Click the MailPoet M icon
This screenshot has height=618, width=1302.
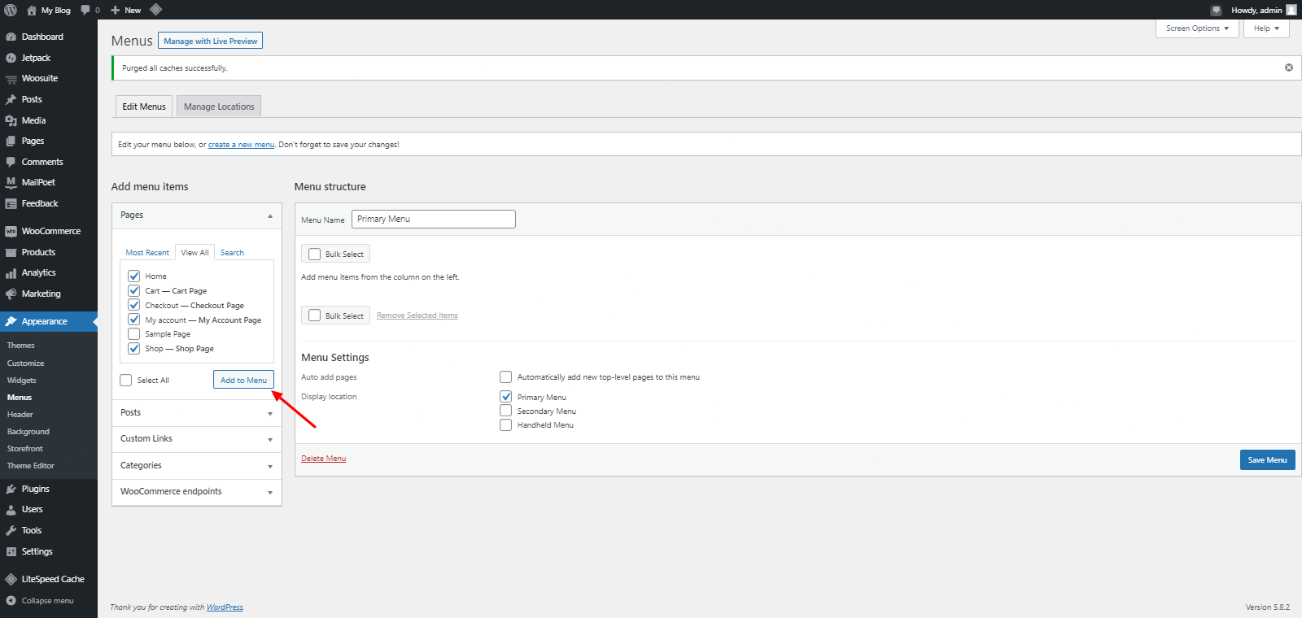(11, 182)
